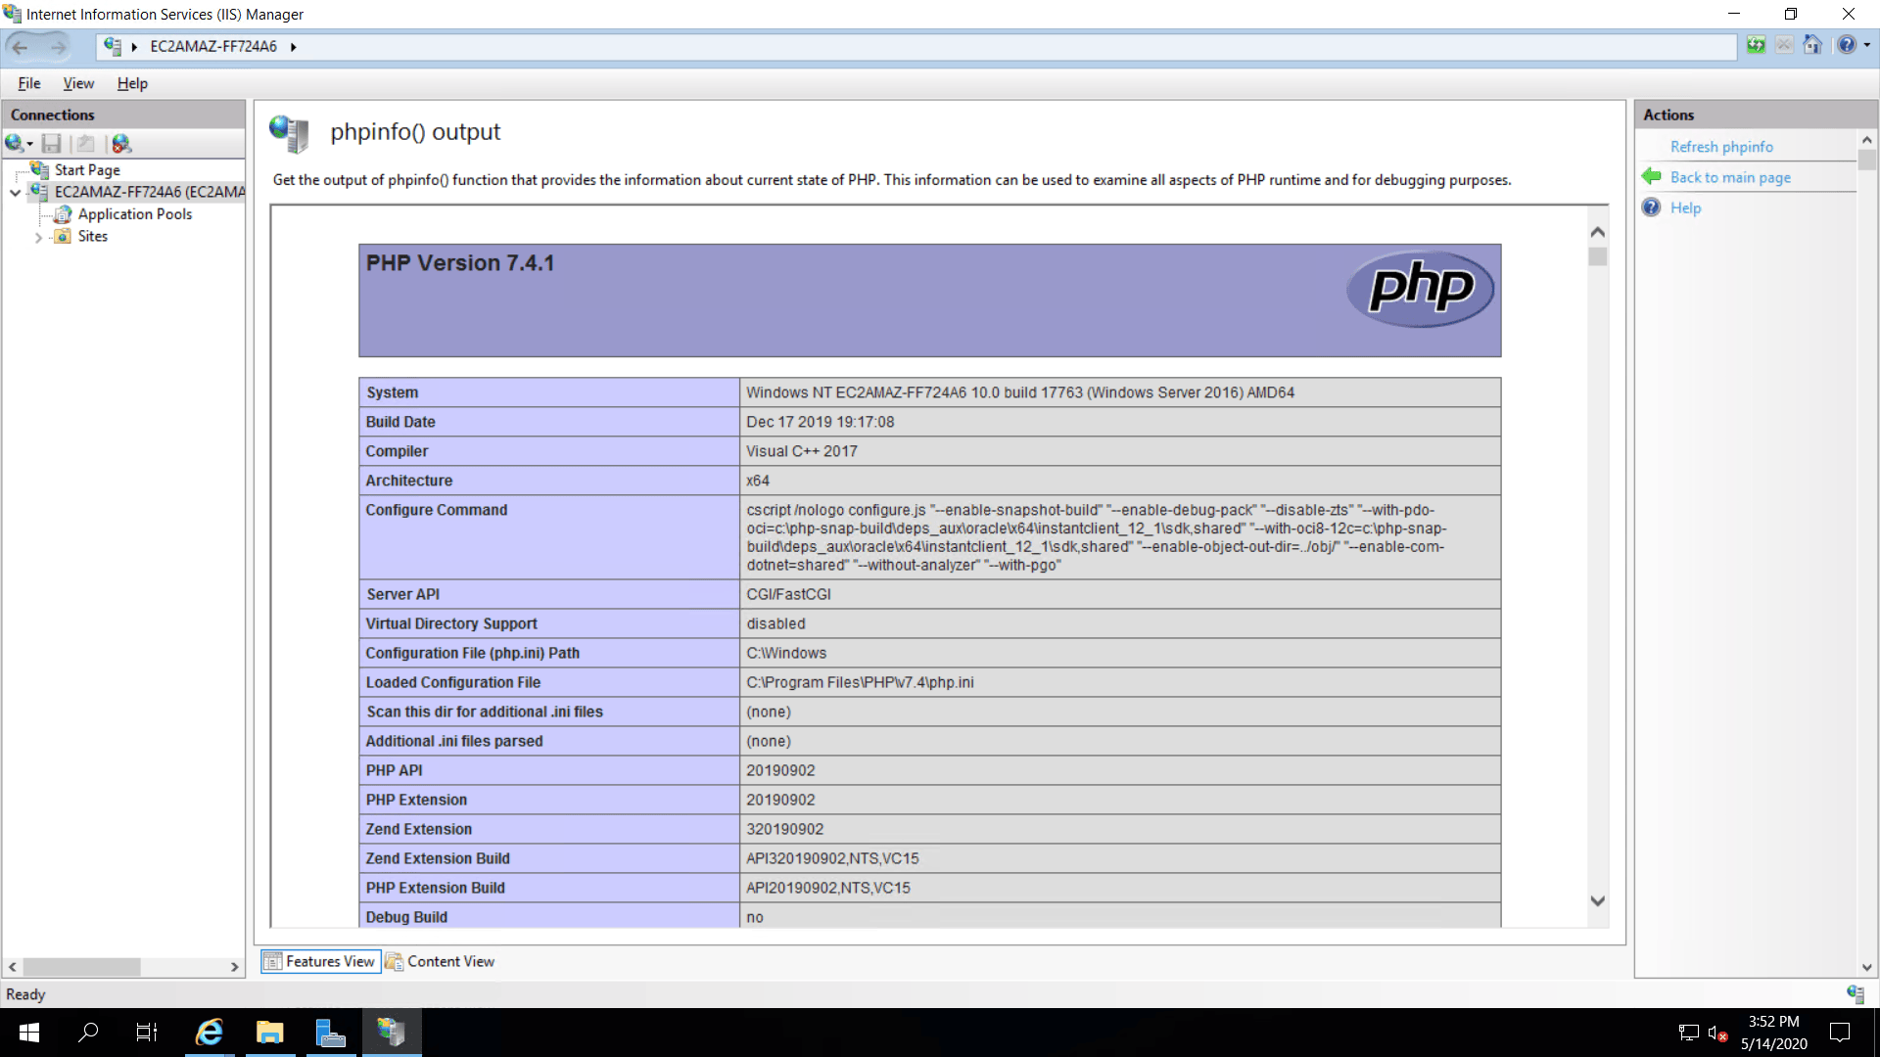Click the 'Visual C++ 2017' Compiler value

(x=801, y=451)
